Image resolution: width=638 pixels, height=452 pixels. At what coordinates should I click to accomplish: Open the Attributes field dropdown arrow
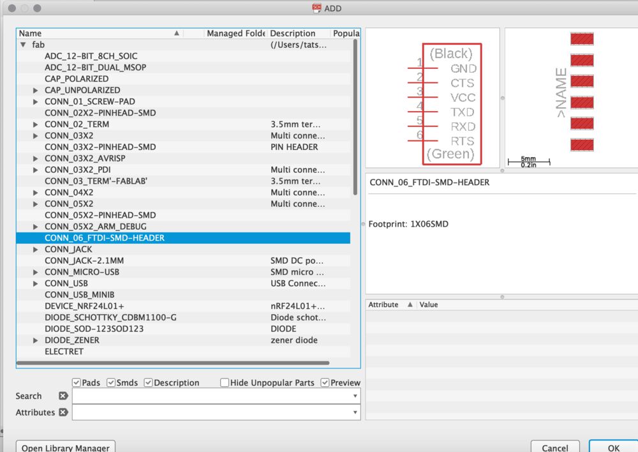pyautogui.click(x=355, y=412)
